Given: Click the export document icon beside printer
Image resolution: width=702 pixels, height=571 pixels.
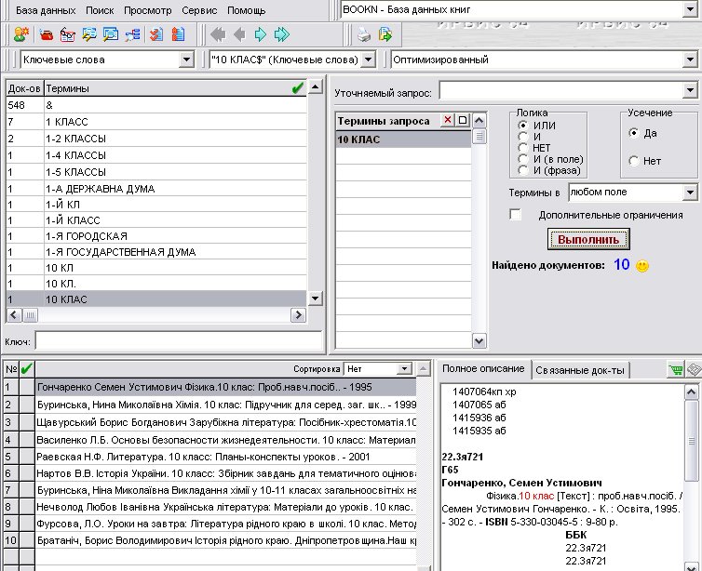Looking at the screenshot, I should 385,34.
